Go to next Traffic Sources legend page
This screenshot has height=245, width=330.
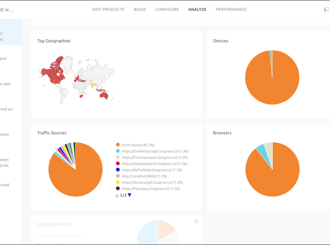129,195
